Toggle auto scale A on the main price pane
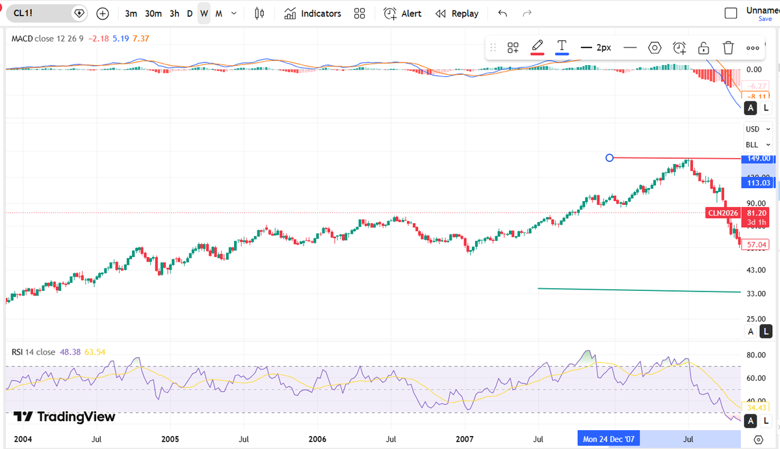Screen dimensions: 780x449 (751, 332)
